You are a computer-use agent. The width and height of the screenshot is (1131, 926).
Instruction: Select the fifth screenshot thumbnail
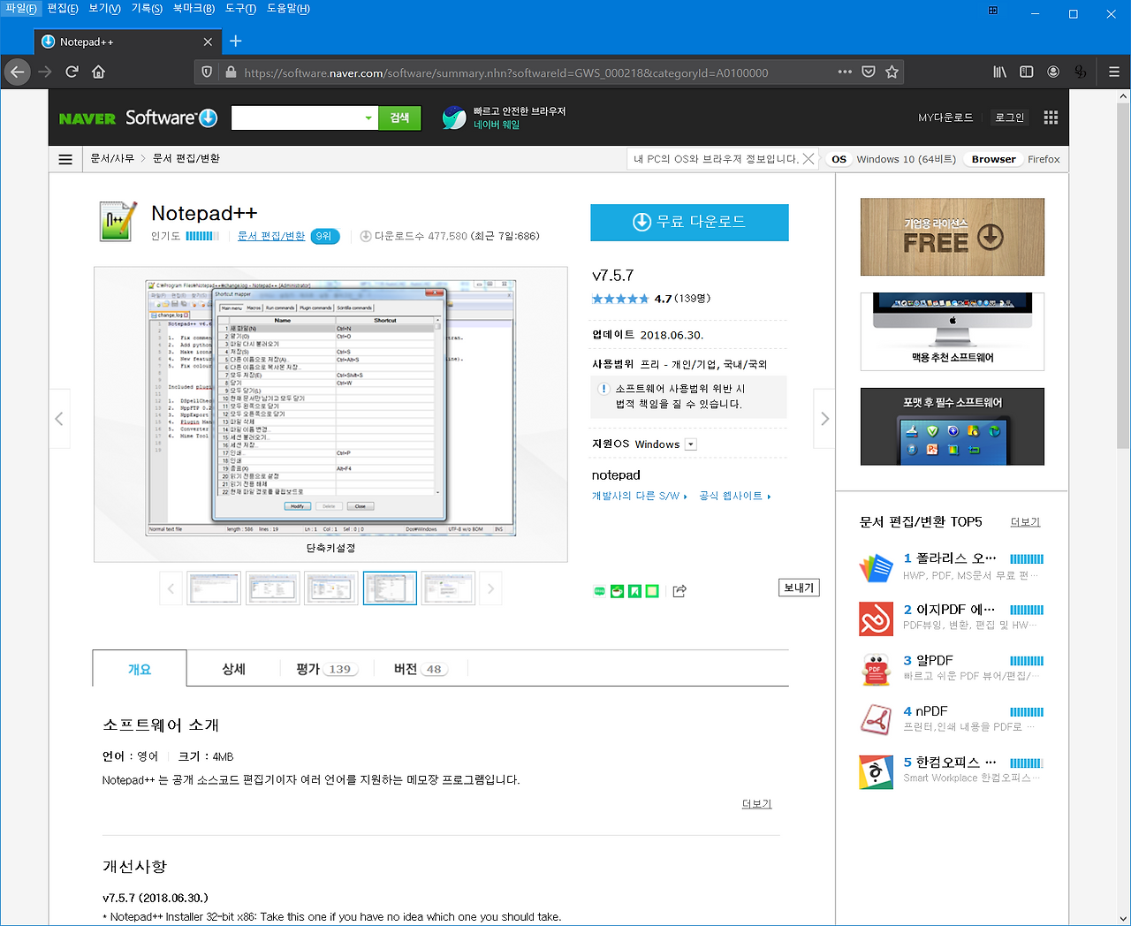(447, 588)
